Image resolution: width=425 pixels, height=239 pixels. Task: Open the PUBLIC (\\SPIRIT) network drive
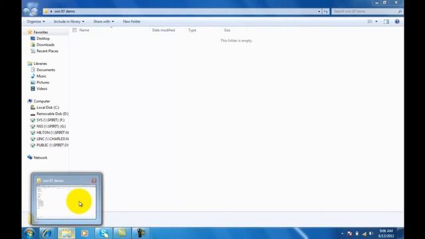52,145
